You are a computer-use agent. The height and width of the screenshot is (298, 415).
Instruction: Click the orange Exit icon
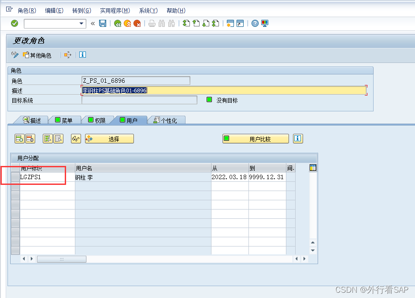pos(127,23)
